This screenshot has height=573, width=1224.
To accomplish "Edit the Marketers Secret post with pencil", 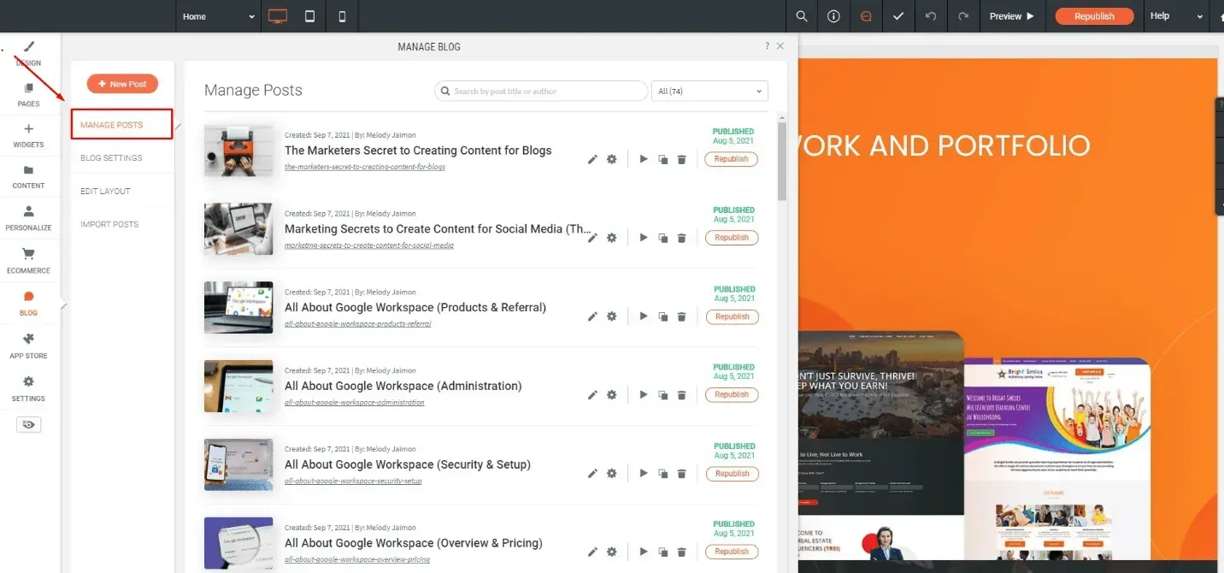I will (592, 159).
